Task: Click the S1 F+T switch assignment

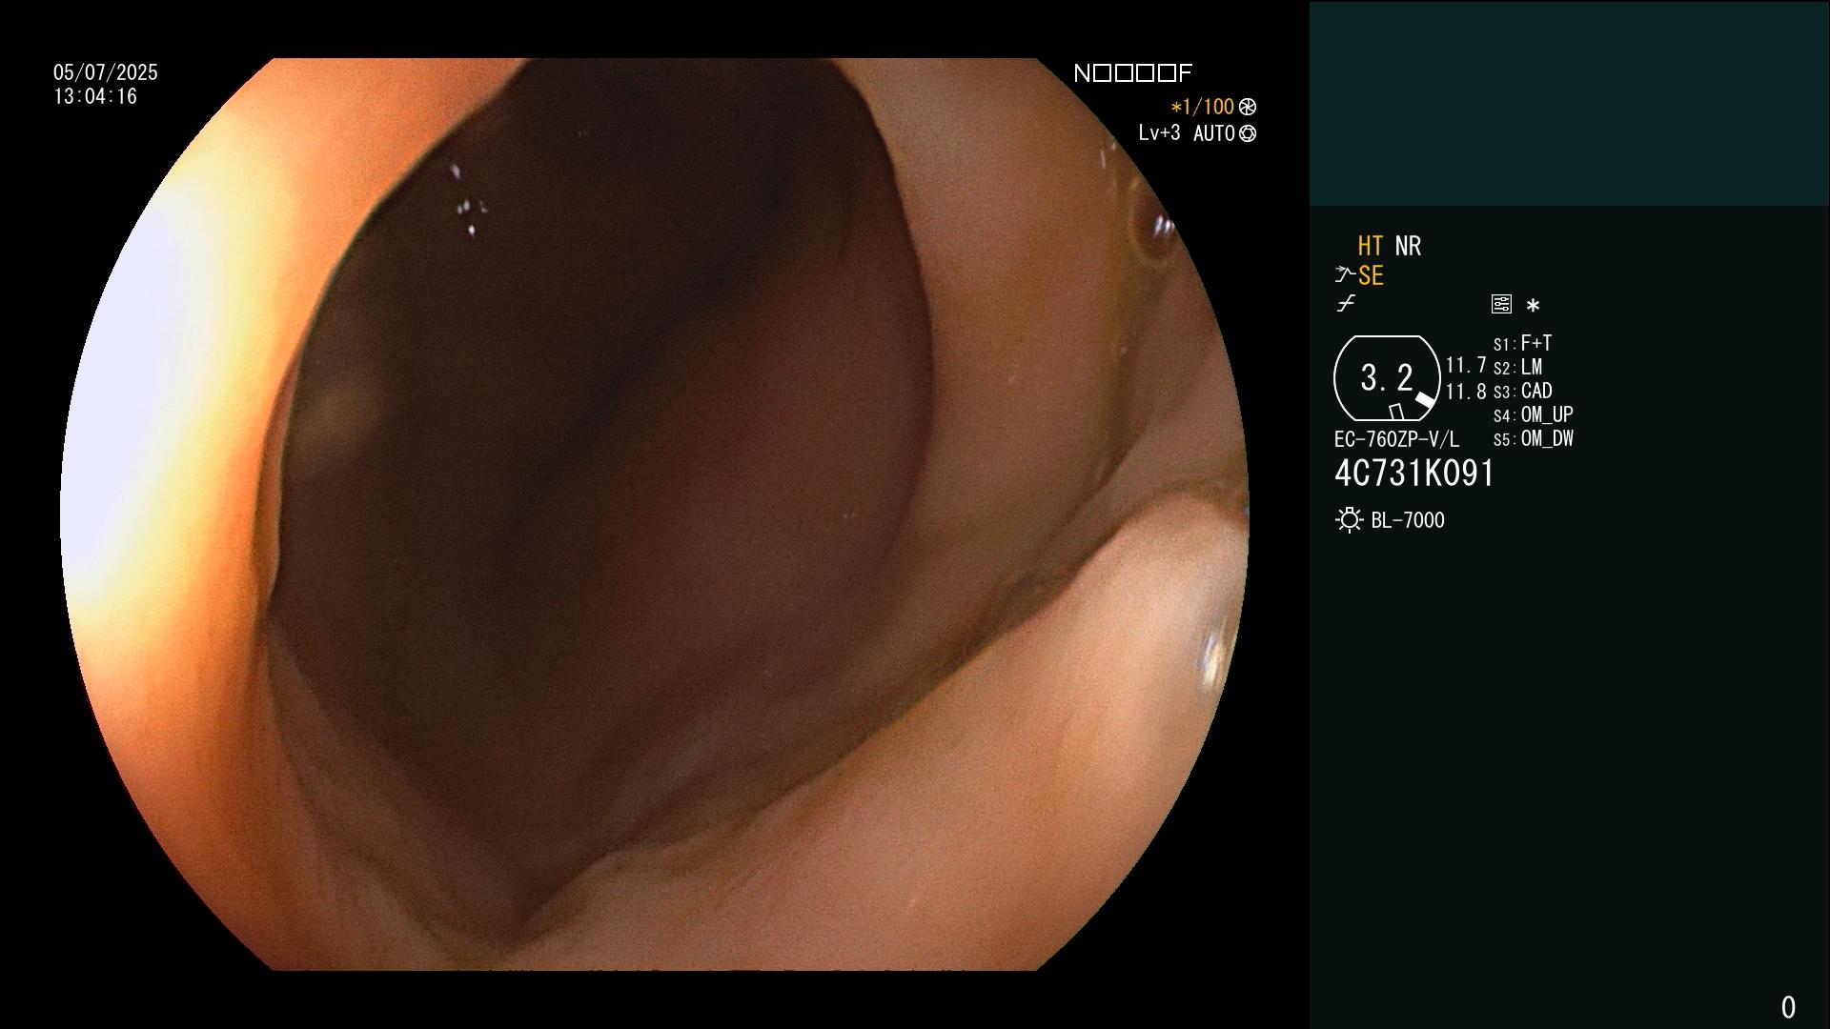Action: coord(1522,343)
